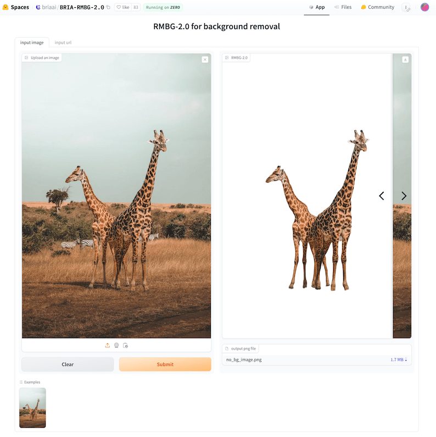Click the BRIA-RMBG-2.0 space name link

pos(82,7)
